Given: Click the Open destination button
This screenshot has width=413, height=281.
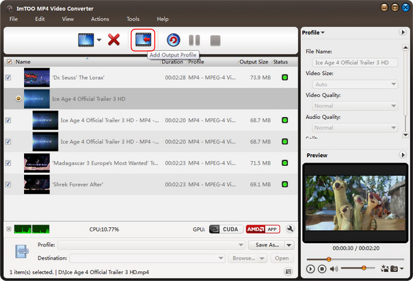Looking at the screenshot, I should (282, 258).
